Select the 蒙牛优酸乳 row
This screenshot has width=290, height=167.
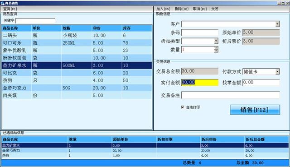tap(77, 50)
